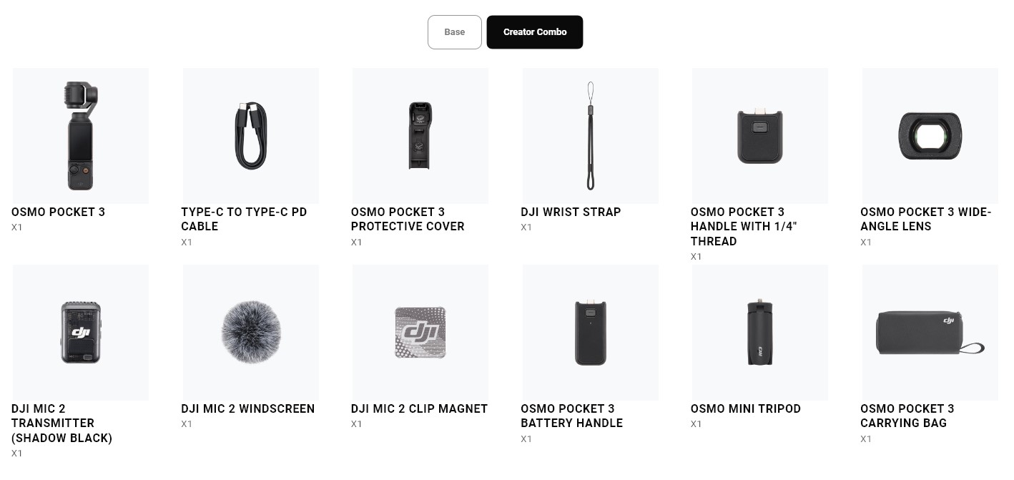Click the DJI Wrist Strap picture
1014x480 pixels.
pos(591,136)
